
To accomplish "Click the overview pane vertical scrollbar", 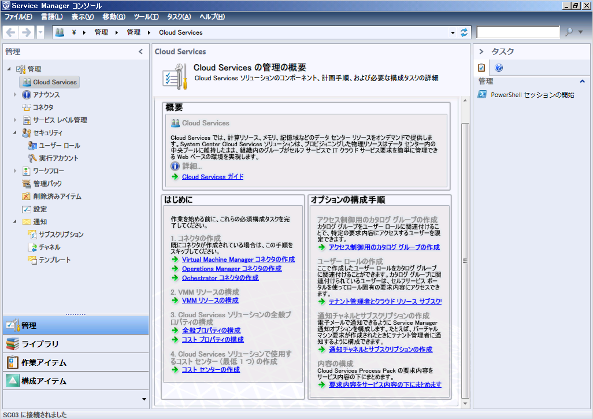I will pyautogui.click(x=465, y=261).
